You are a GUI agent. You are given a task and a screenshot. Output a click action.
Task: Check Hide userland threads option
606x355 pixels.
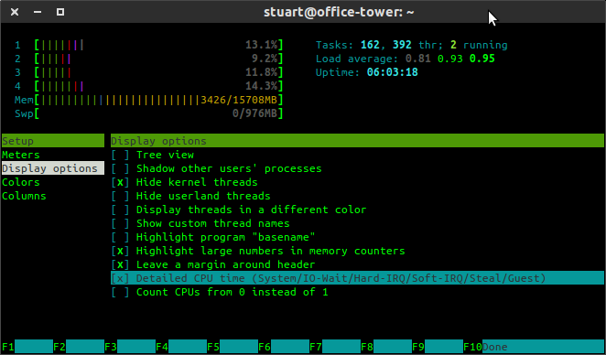tap(120, 196)
